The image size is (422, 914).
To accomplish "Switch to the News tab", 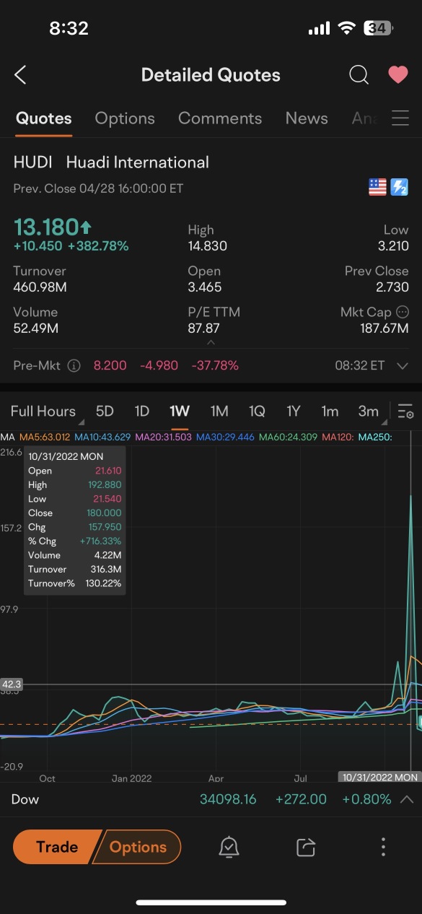I will [x=307, y=118].
